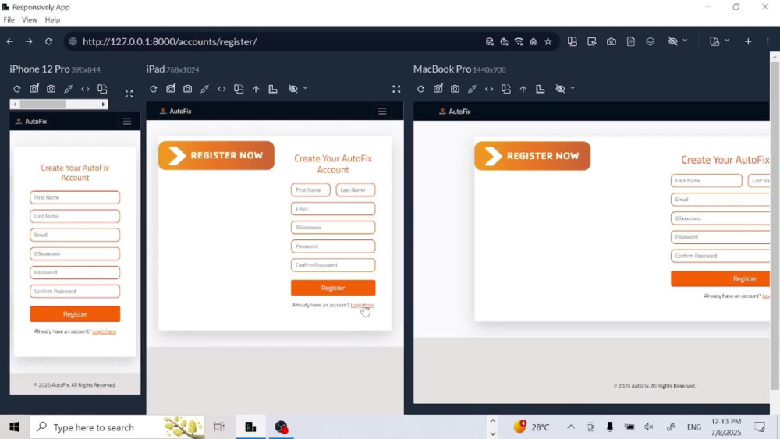Expand iPhone 12 Pro to fullscreen focus

(x=129, y=94)
